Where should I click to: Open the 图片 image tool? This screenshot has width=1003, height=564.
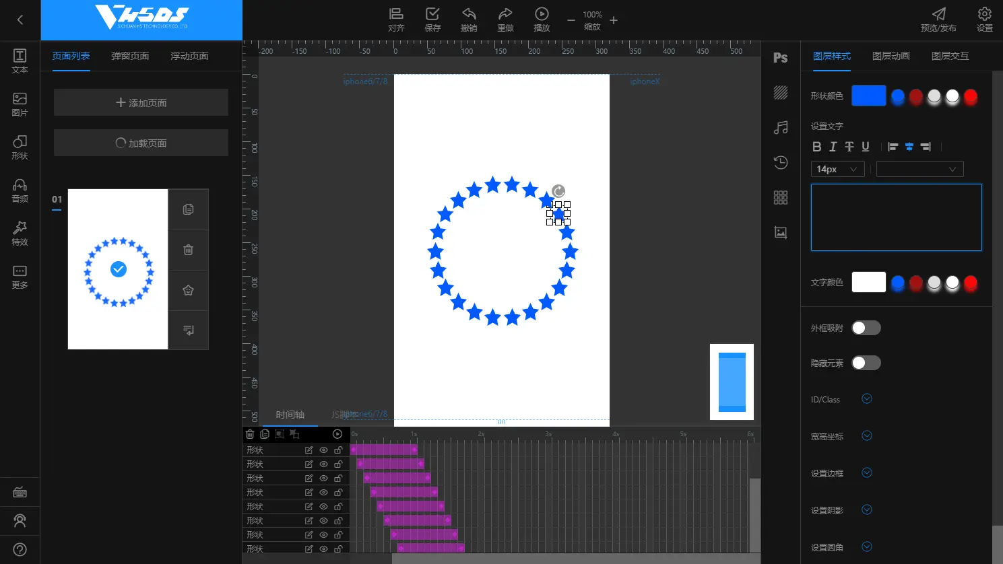[x=20, y=104]
